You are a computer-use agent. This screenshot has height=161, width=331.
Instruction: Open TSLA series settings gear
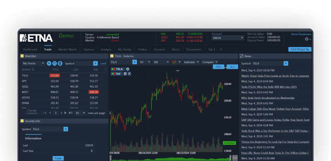(127, 69)
